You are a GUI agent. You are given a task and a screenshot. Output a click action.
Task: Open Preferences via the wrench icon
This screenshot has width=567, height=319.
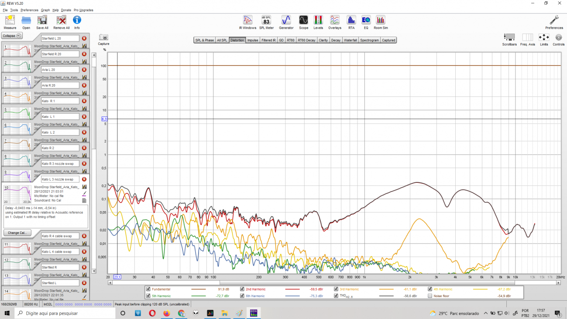(554, 22)
